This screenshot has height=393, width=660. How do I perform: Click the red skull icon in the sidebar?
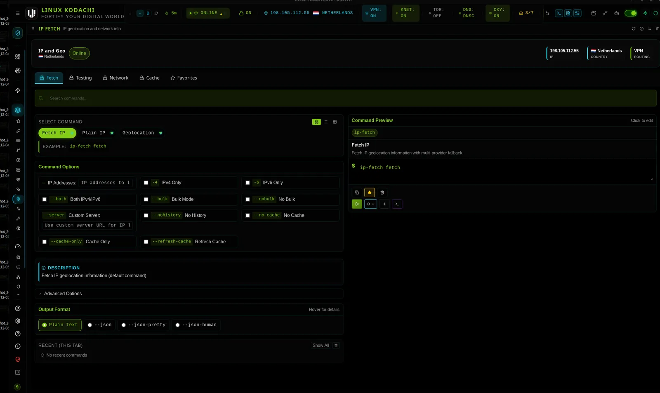coord(18,360)
